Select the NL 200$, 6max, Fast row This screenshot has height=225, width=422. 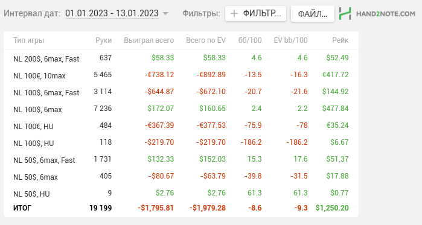click(181, 59)
